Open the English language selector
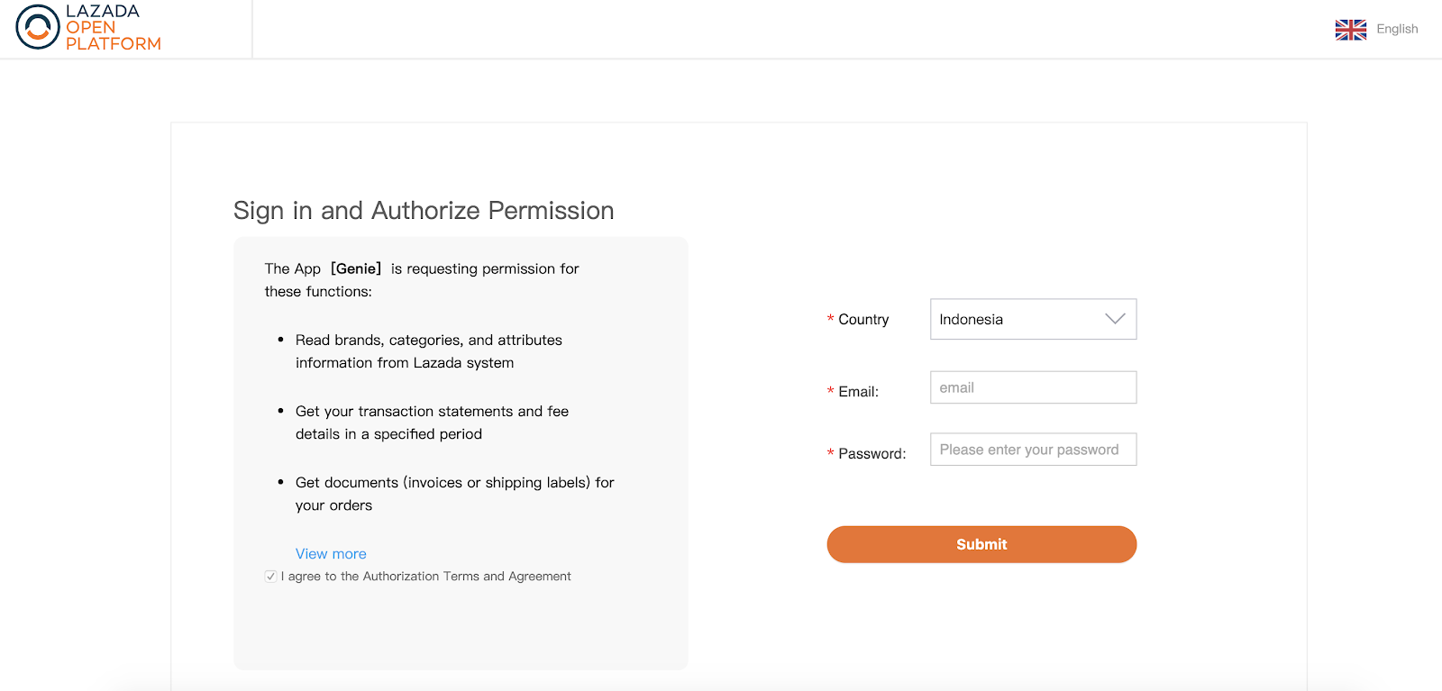 (1397, 29)
